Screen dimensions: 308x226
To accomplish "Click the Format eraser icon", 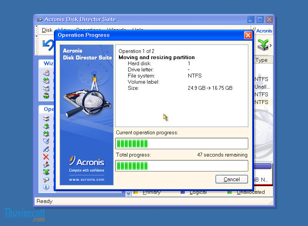I will click(46, 149).
